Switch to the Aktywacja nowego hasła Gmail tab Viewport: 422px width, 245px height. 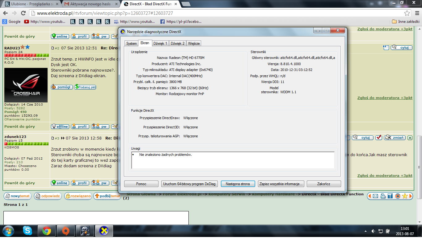click(x=91, y=4)
